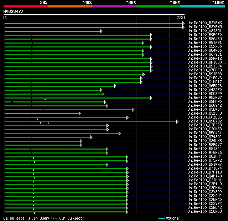
Task: Click the arrowhead ending the UniRef100_B5A4G1 alignment
Action: (x=120, y=133)
